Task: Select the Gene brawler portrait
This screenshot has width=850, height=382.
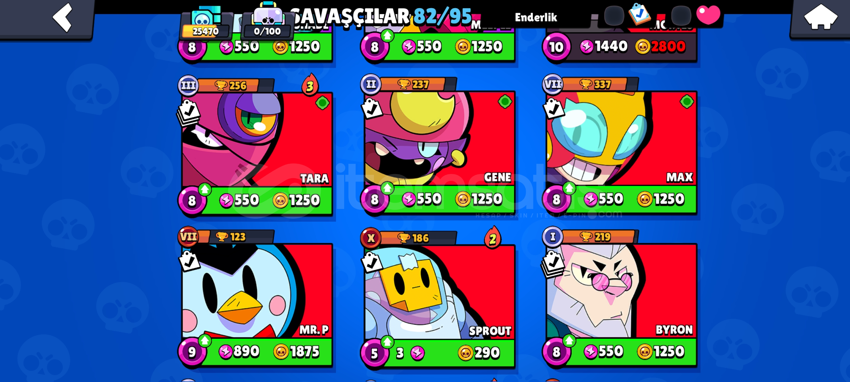Action: [439, 139]
